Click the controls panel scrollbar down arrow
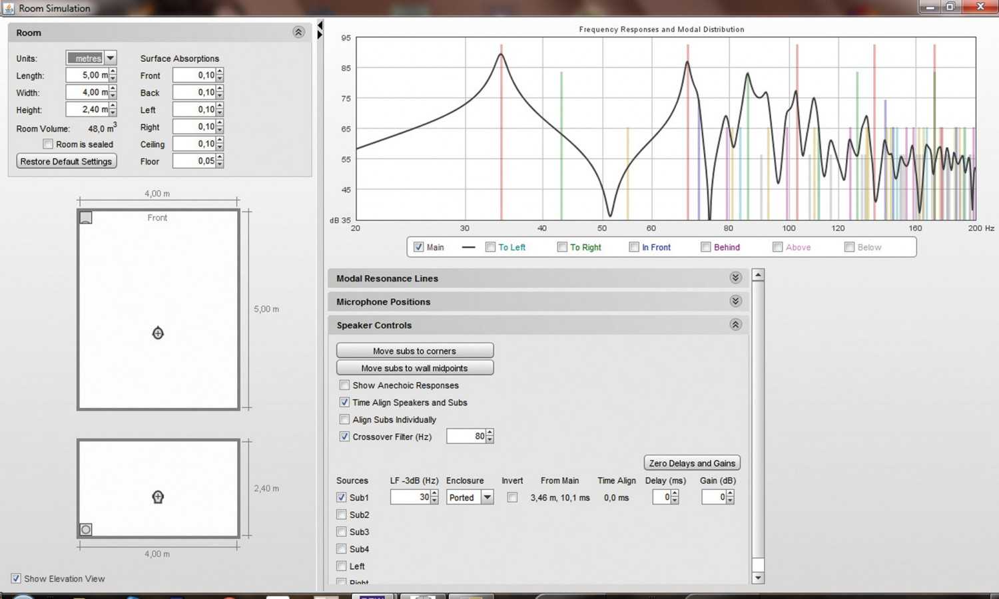999x599 pixels. tap(758, 578)
